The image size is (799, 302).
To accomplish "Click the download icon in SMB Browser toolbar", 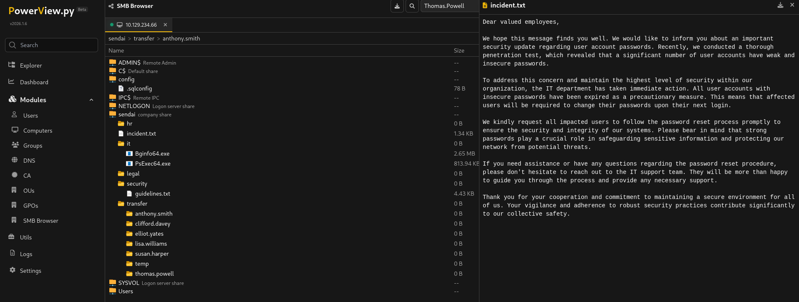I will click(x=397, y=6).
